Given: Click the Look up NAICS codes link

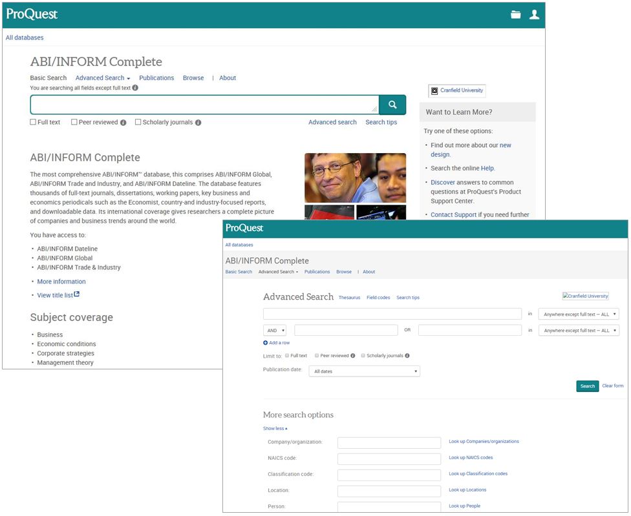Looking at the screenshot, I should click(x=471, y=458).
